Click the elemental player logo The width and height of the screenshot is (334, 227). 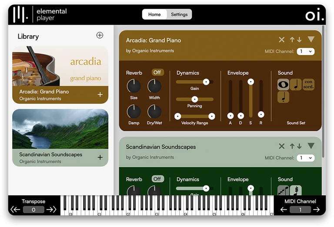(x=40, y=14)
